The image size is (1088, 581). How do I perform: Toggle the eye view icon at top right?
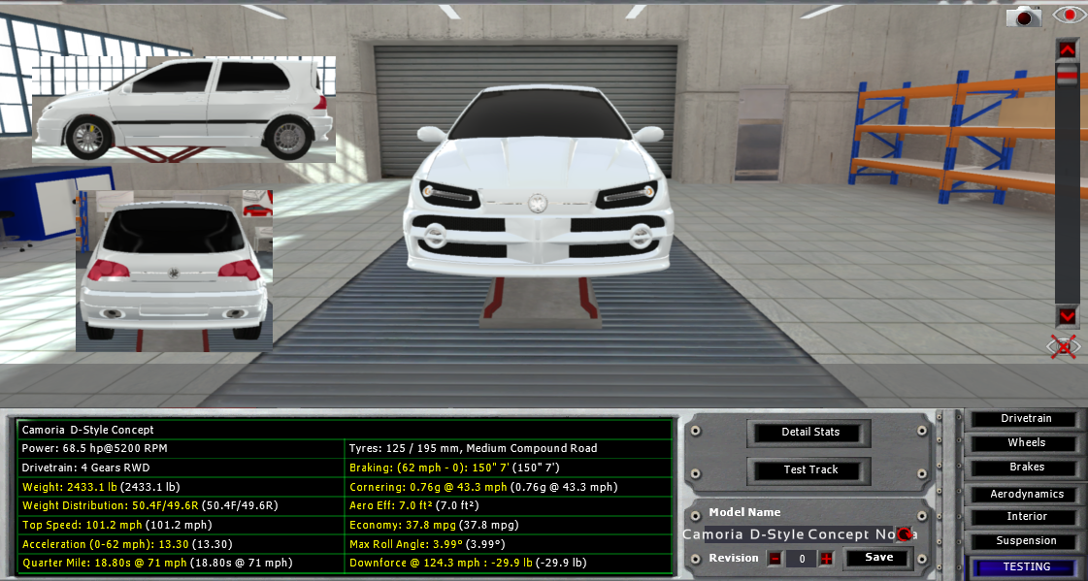[x=1068, y=15]
